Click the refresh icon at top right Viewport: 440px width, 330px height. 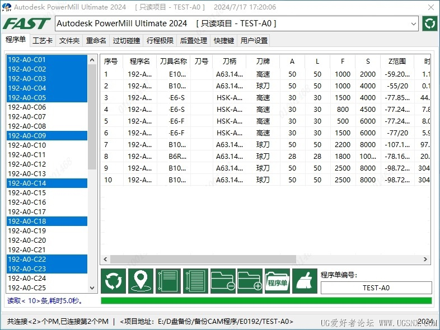pyautogui.click(x=430, y=23)
